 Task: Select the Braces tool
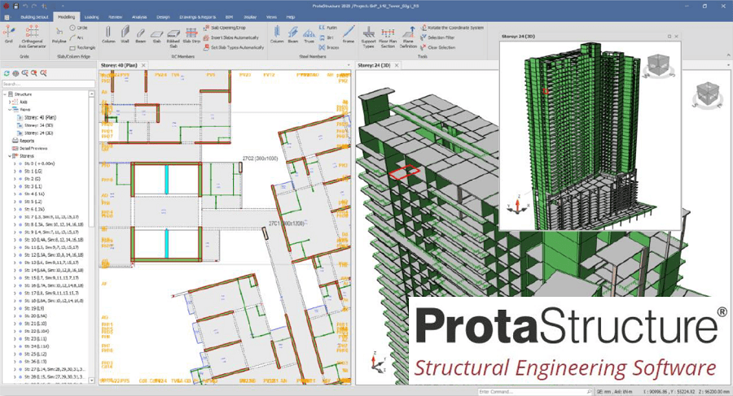[x=329, y=47]
